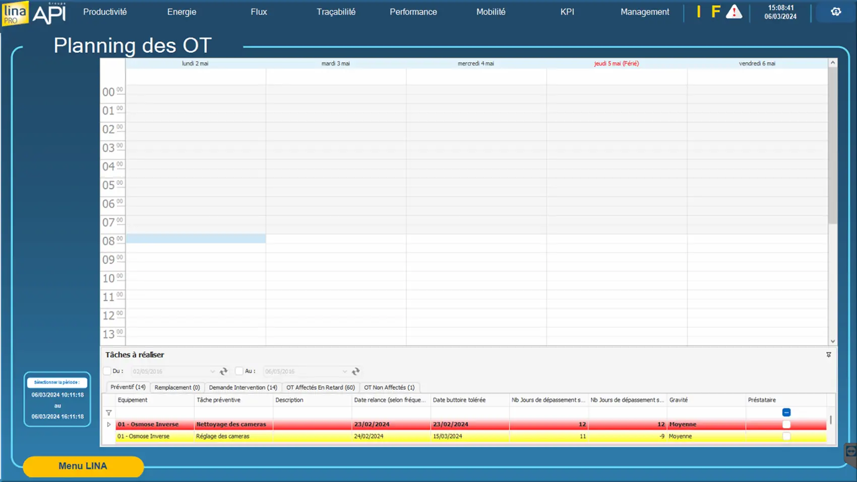This screenshot has height=482, width=857.
Task: Refresh the Au end date filter
Action: pyautogui.click(x=356, y=372)
